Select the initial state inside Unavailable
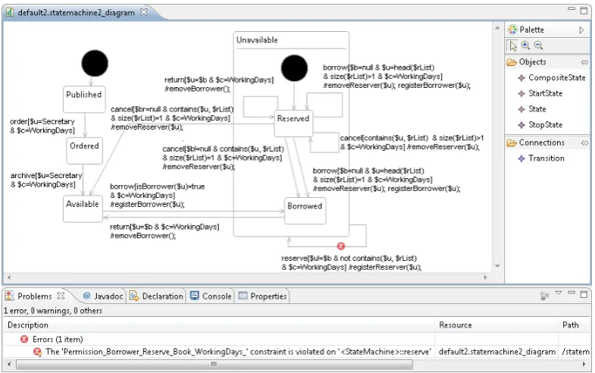 (294, 68)
